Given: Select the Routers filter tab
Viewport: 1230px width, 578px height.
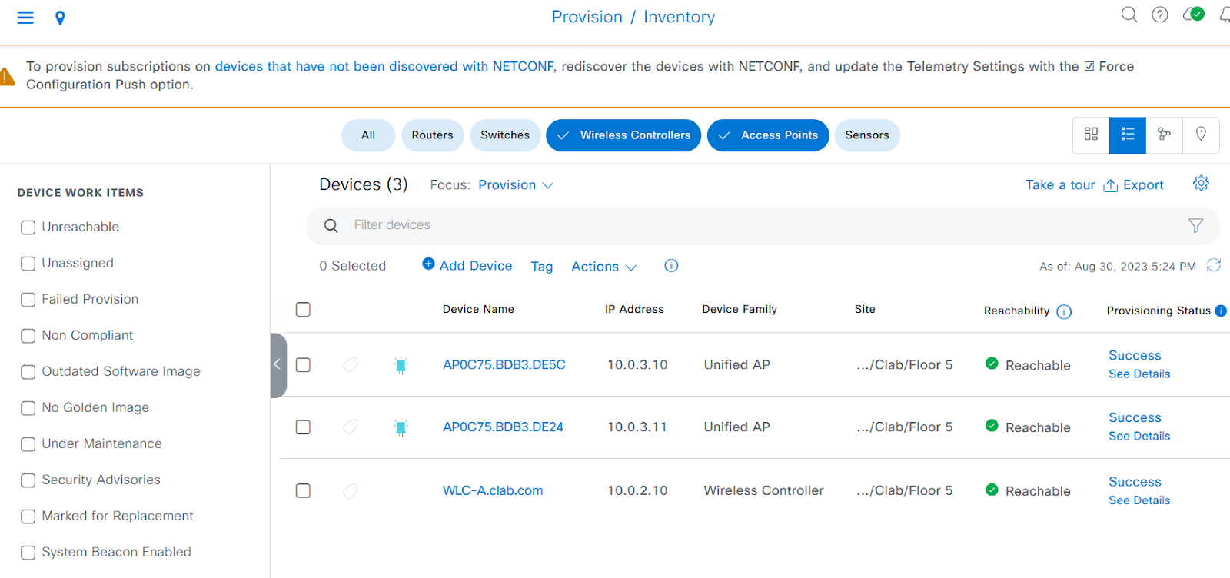Looking at the screenshot, I should [432, 135].
